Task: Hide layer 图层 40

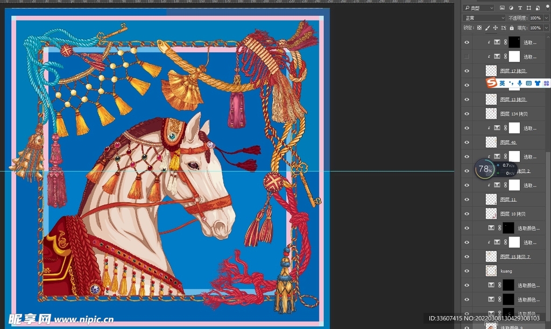Action: pos(467,142)
